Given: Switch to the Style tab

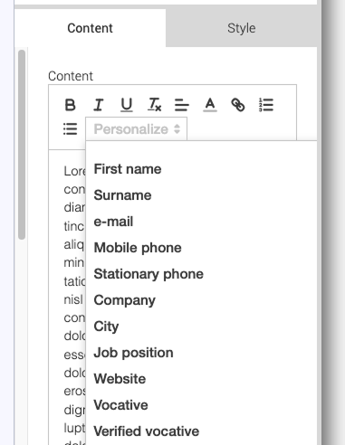Looking at the screenshot, I should click(x=242, y=28).
